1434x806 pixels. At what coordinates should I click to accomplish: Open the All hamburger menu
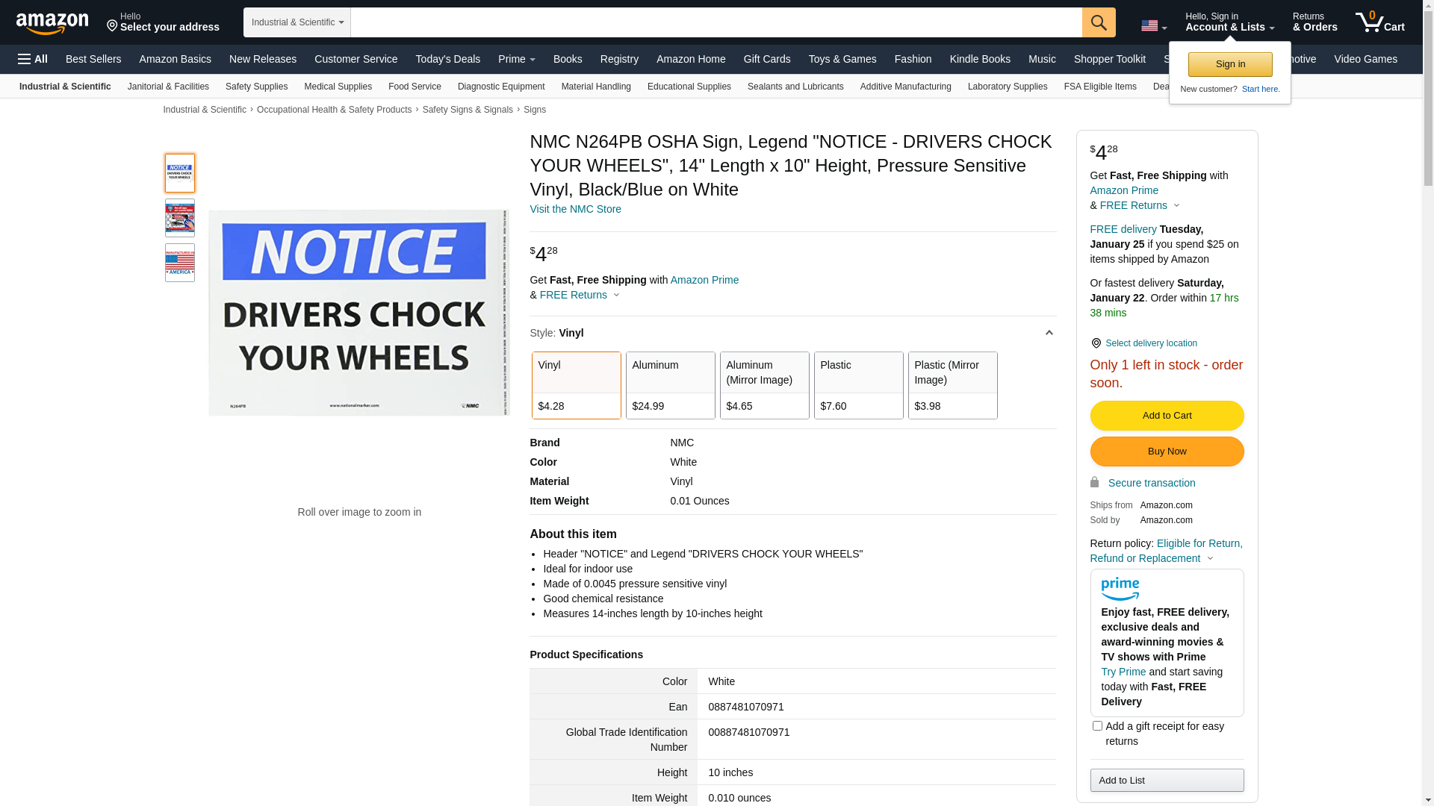[33, 59]
